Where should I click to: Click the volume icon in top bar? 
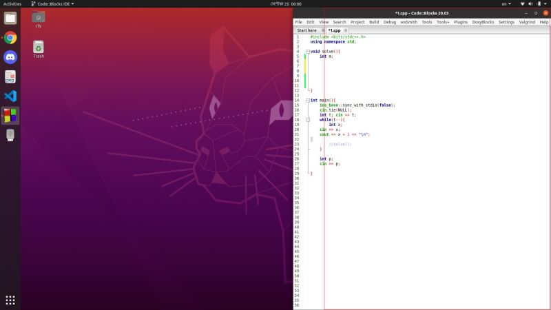pos(530,4)
